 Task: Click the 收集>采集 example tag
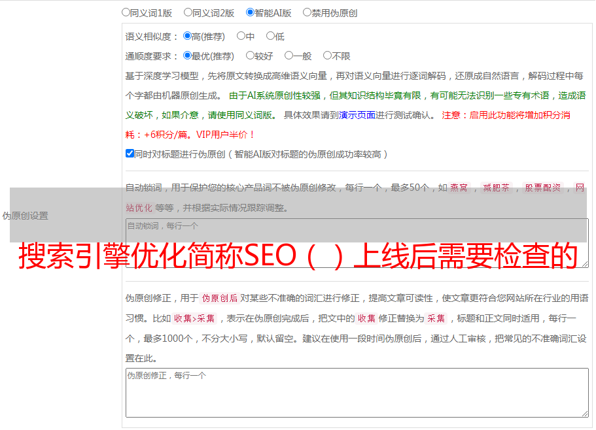[194, 318]
